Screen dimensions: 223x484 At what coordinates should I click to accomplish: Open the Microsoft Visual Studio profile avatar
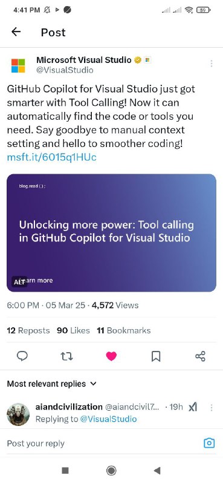pyautogui.click(x=18, y=65)
